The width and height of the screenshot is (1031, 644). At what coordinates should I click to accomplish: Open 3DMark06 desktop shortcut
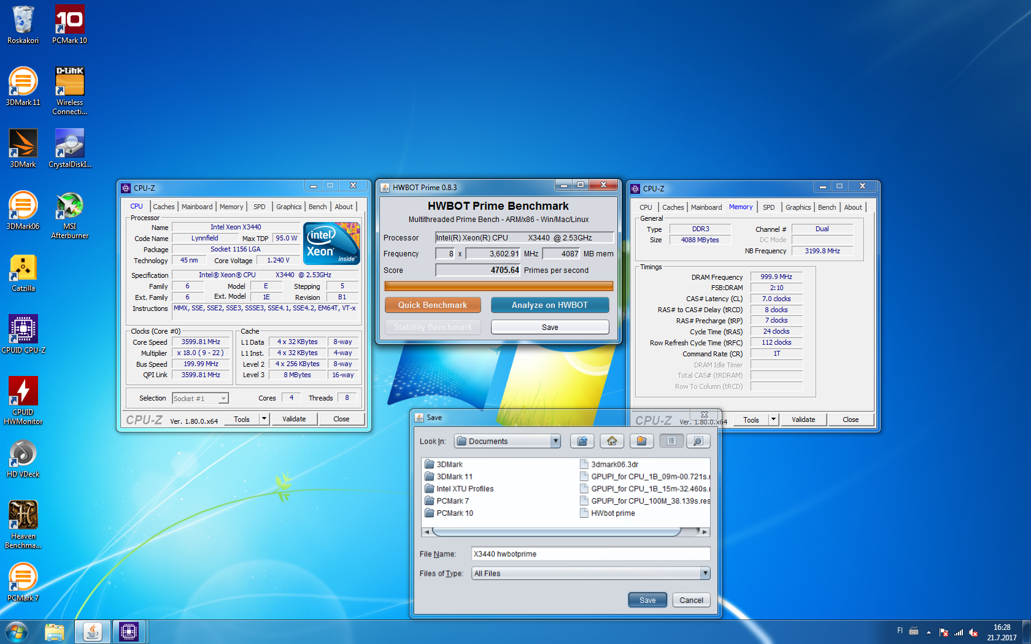click(23, 210)
